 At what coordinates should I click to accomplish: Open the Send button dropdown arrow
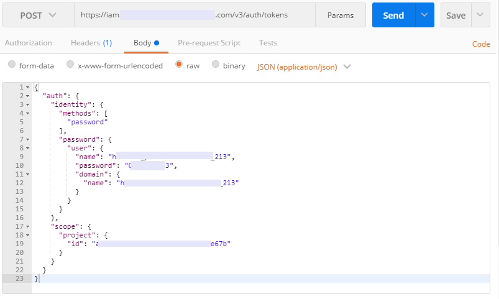tap(424, 15)
